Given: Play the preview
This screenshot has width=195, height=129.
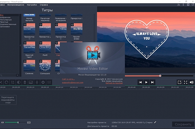Looking at the screenshot, I should tap(146, 82).
